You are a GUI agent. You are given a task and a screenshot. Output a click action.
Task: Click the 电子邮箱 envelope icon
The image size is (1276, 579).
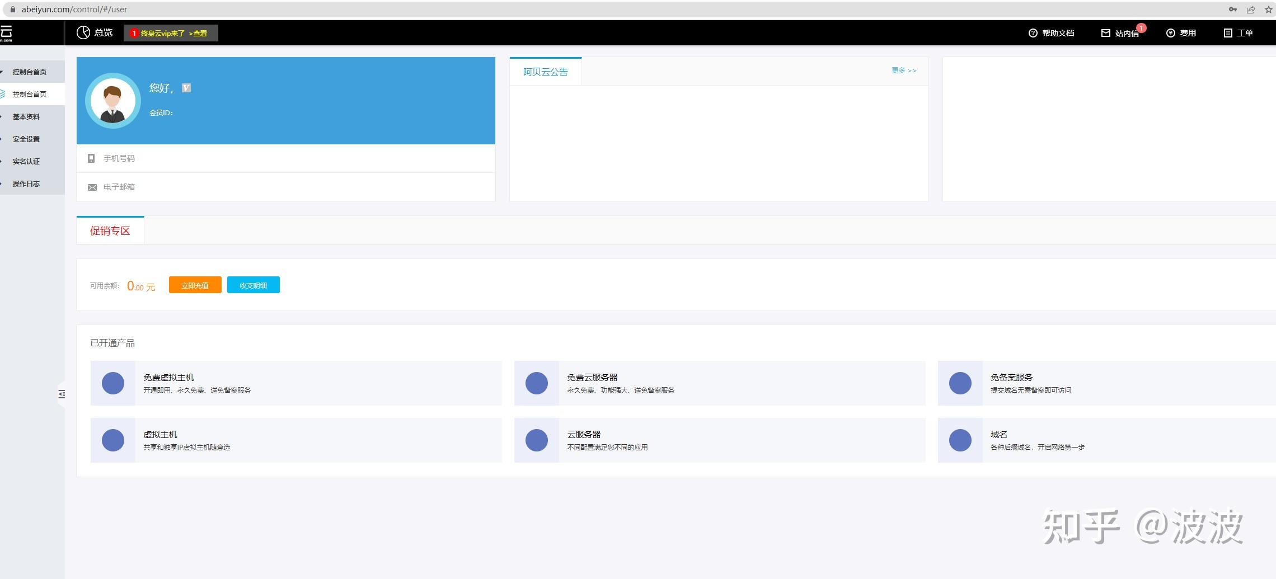pyautogui.click(x=92, y=187)
